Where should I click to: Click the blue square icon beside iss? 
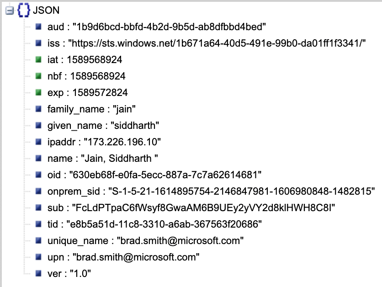(x=38, y=43)
